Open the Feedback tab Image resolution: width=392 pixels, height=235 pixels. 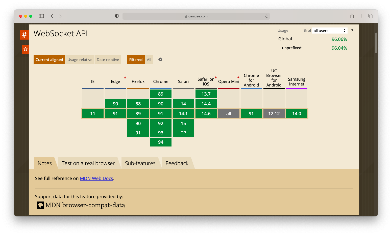pyautogui.click(x=177, y=163)
